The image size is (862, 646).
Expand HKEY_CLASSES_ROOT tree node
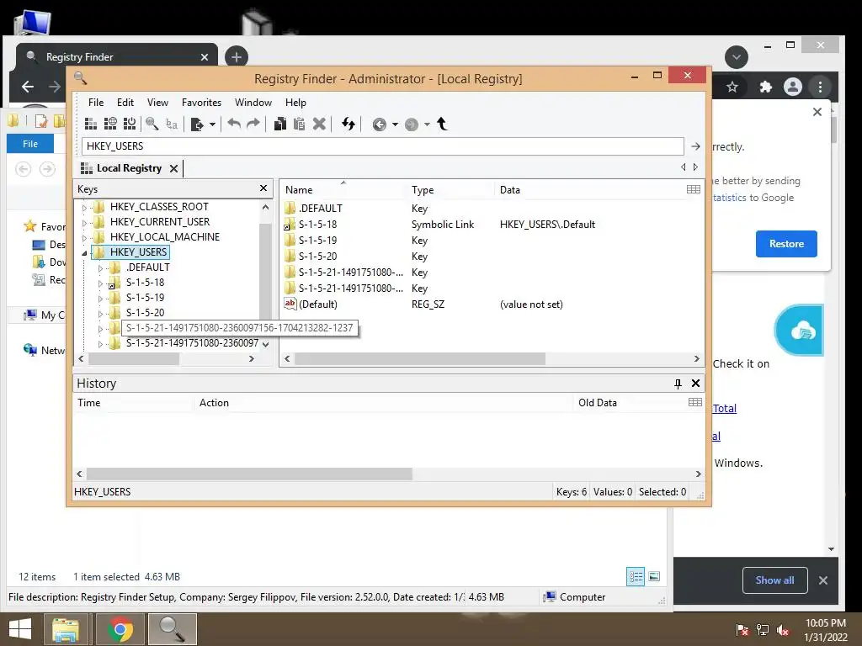84,208
